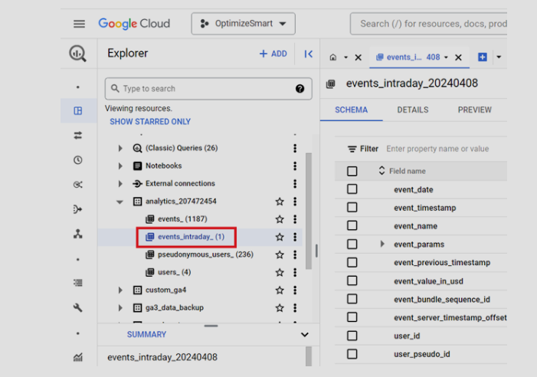537x377 pixels.
Task: Check the user_id field checkbox
Action: click(352, 336)
